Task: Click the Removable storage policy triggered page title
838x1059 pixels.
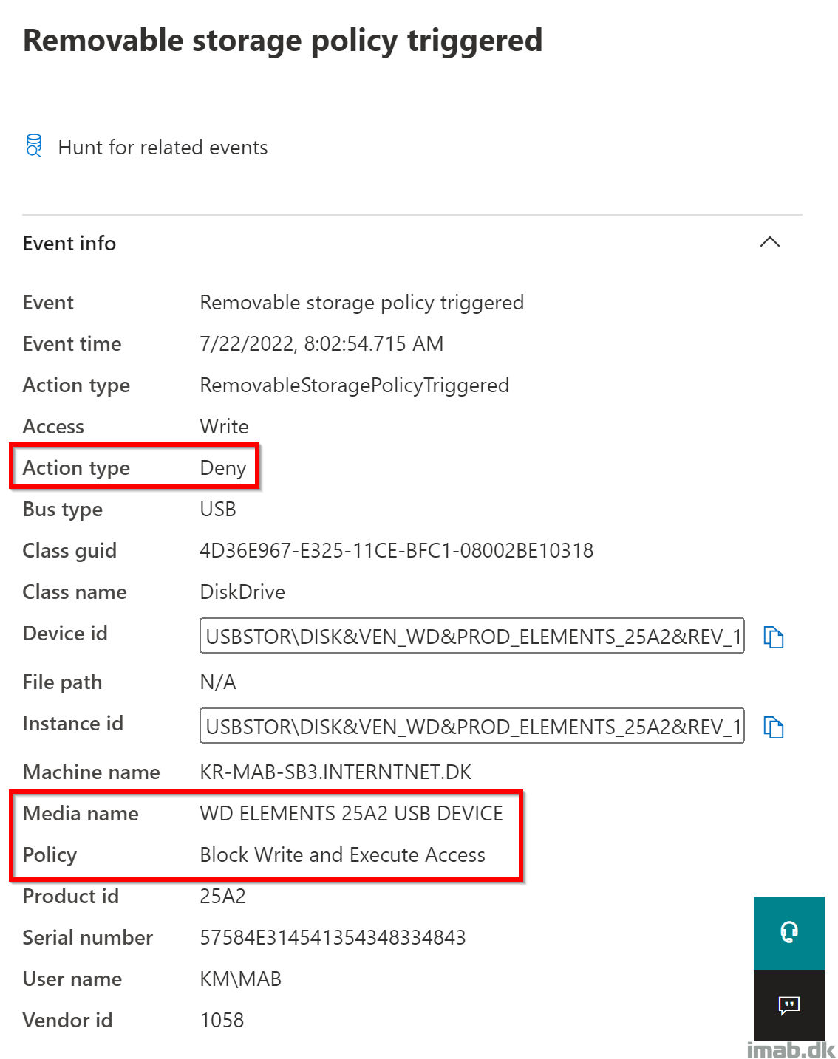Action: (283, 41)
